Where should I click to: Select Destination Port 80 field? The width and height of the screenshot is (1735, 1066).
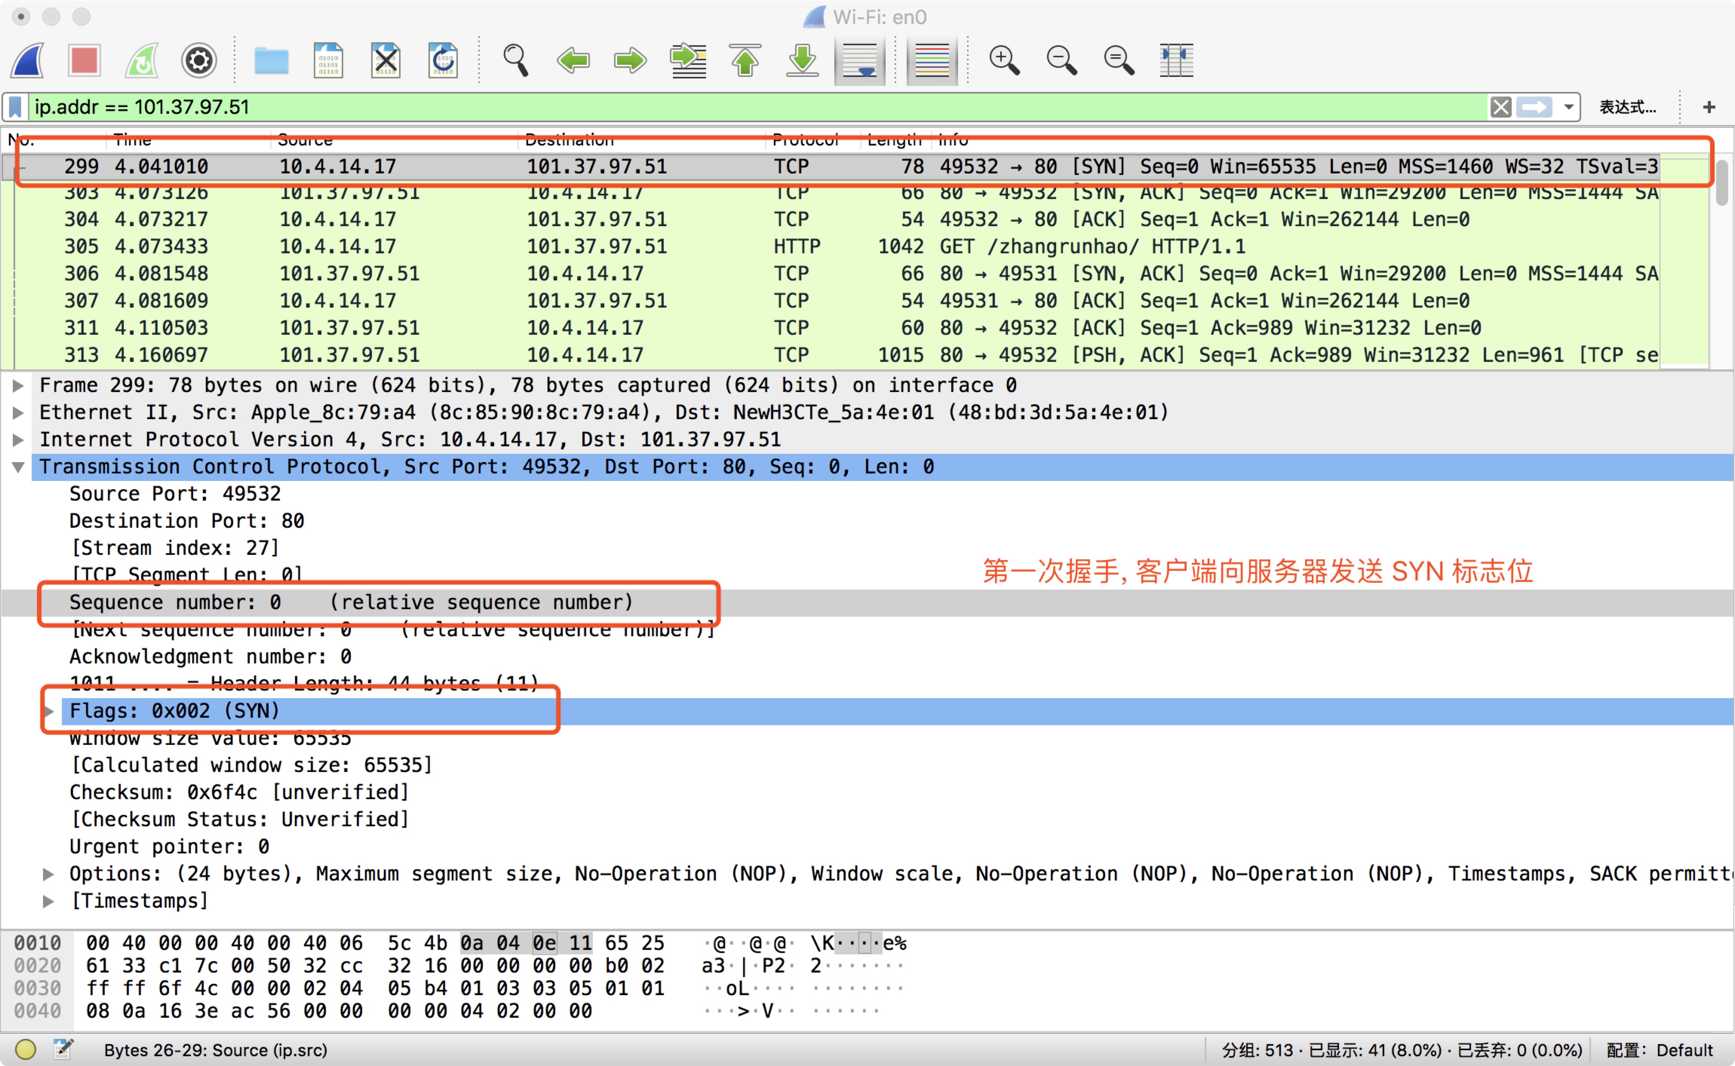187,521
